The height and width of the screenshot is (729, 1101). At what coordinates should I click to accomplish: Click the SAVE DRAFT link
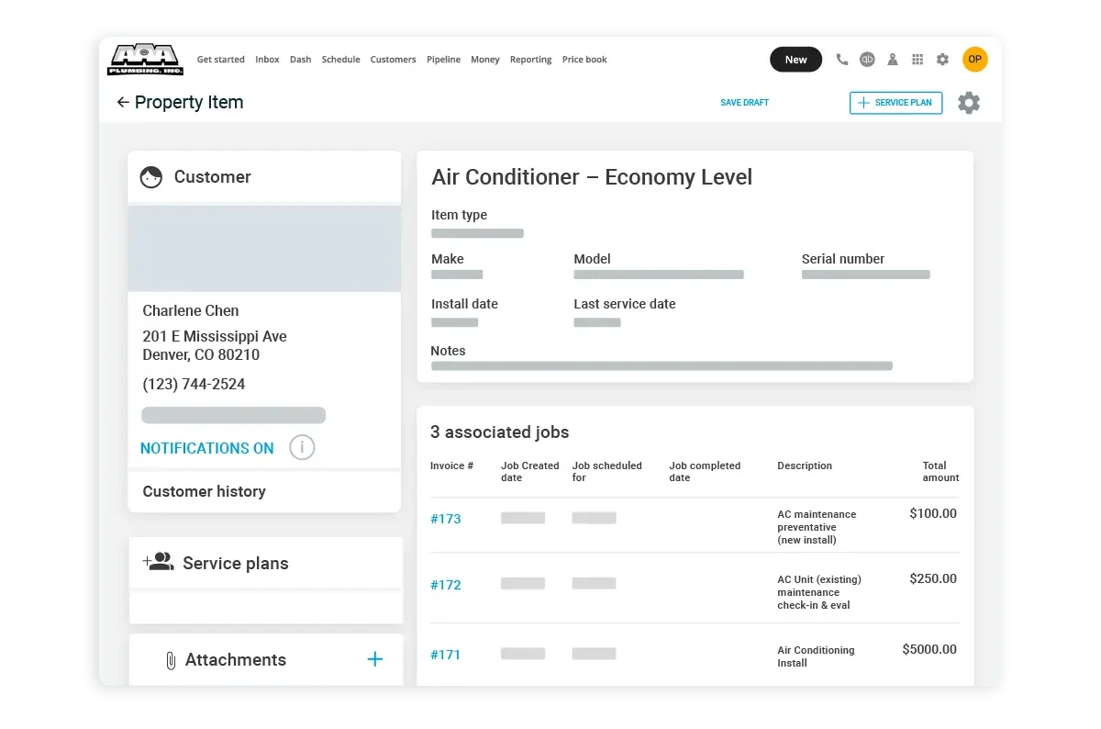click(x=744, y=103)
